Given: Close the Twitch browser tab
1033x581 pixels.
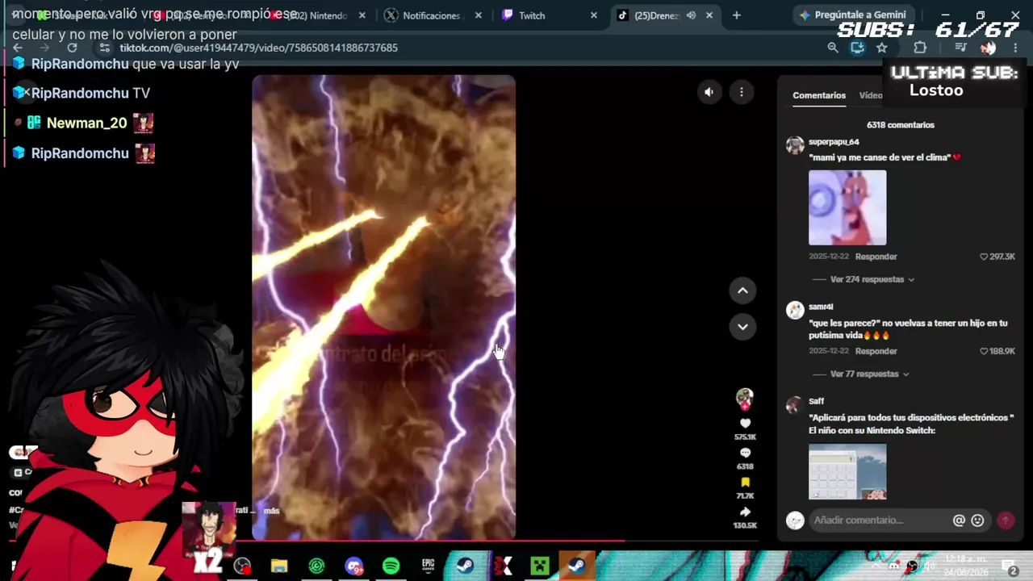Looking at the screenshot, I should tap(594, 15).
